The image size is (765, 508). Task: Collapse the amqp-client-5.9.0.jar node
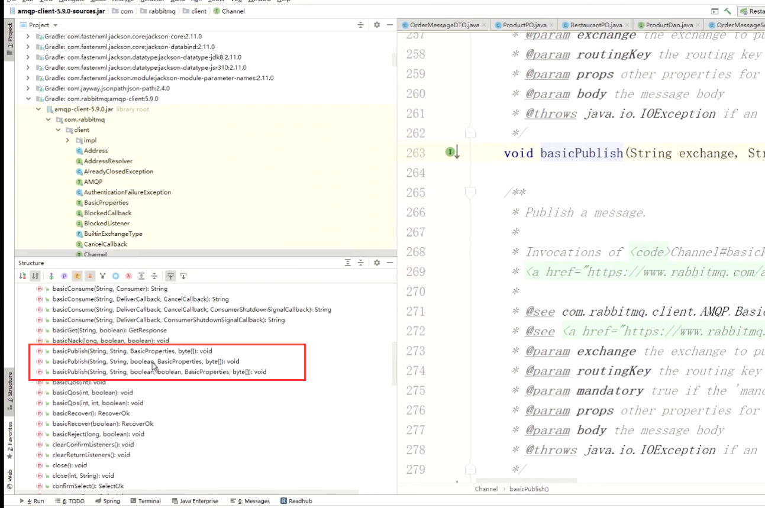coord(38,109)
